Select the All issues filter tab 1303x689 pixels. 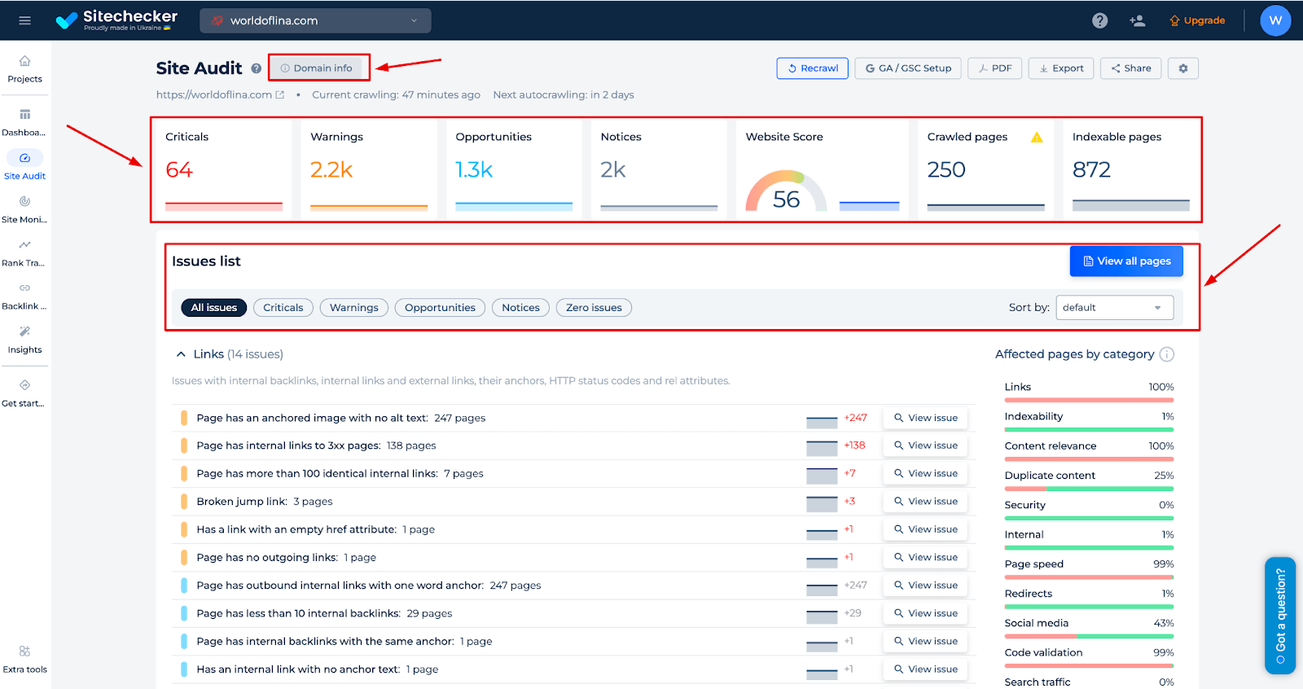pyautogui.click(x=214, y=307)
